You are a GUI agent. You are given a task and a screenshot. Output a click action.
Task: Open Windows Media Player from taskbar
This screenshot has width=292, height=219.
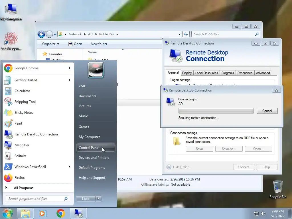(43, 213)
